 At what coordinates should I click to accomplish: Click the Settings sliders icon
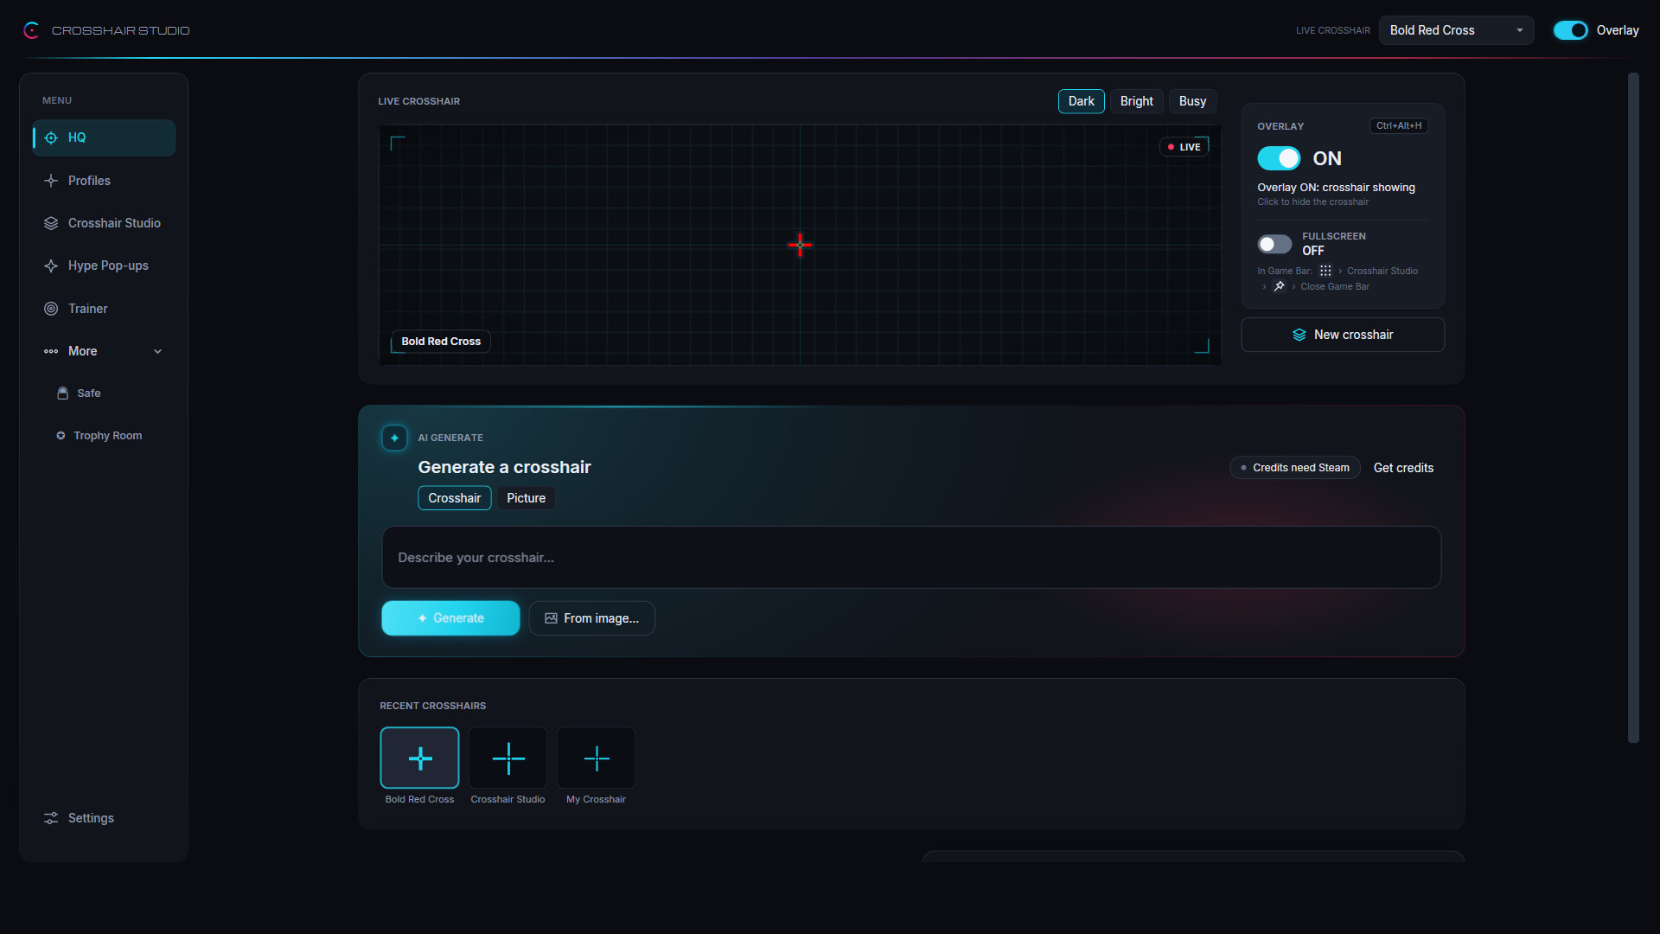point(51,818)
